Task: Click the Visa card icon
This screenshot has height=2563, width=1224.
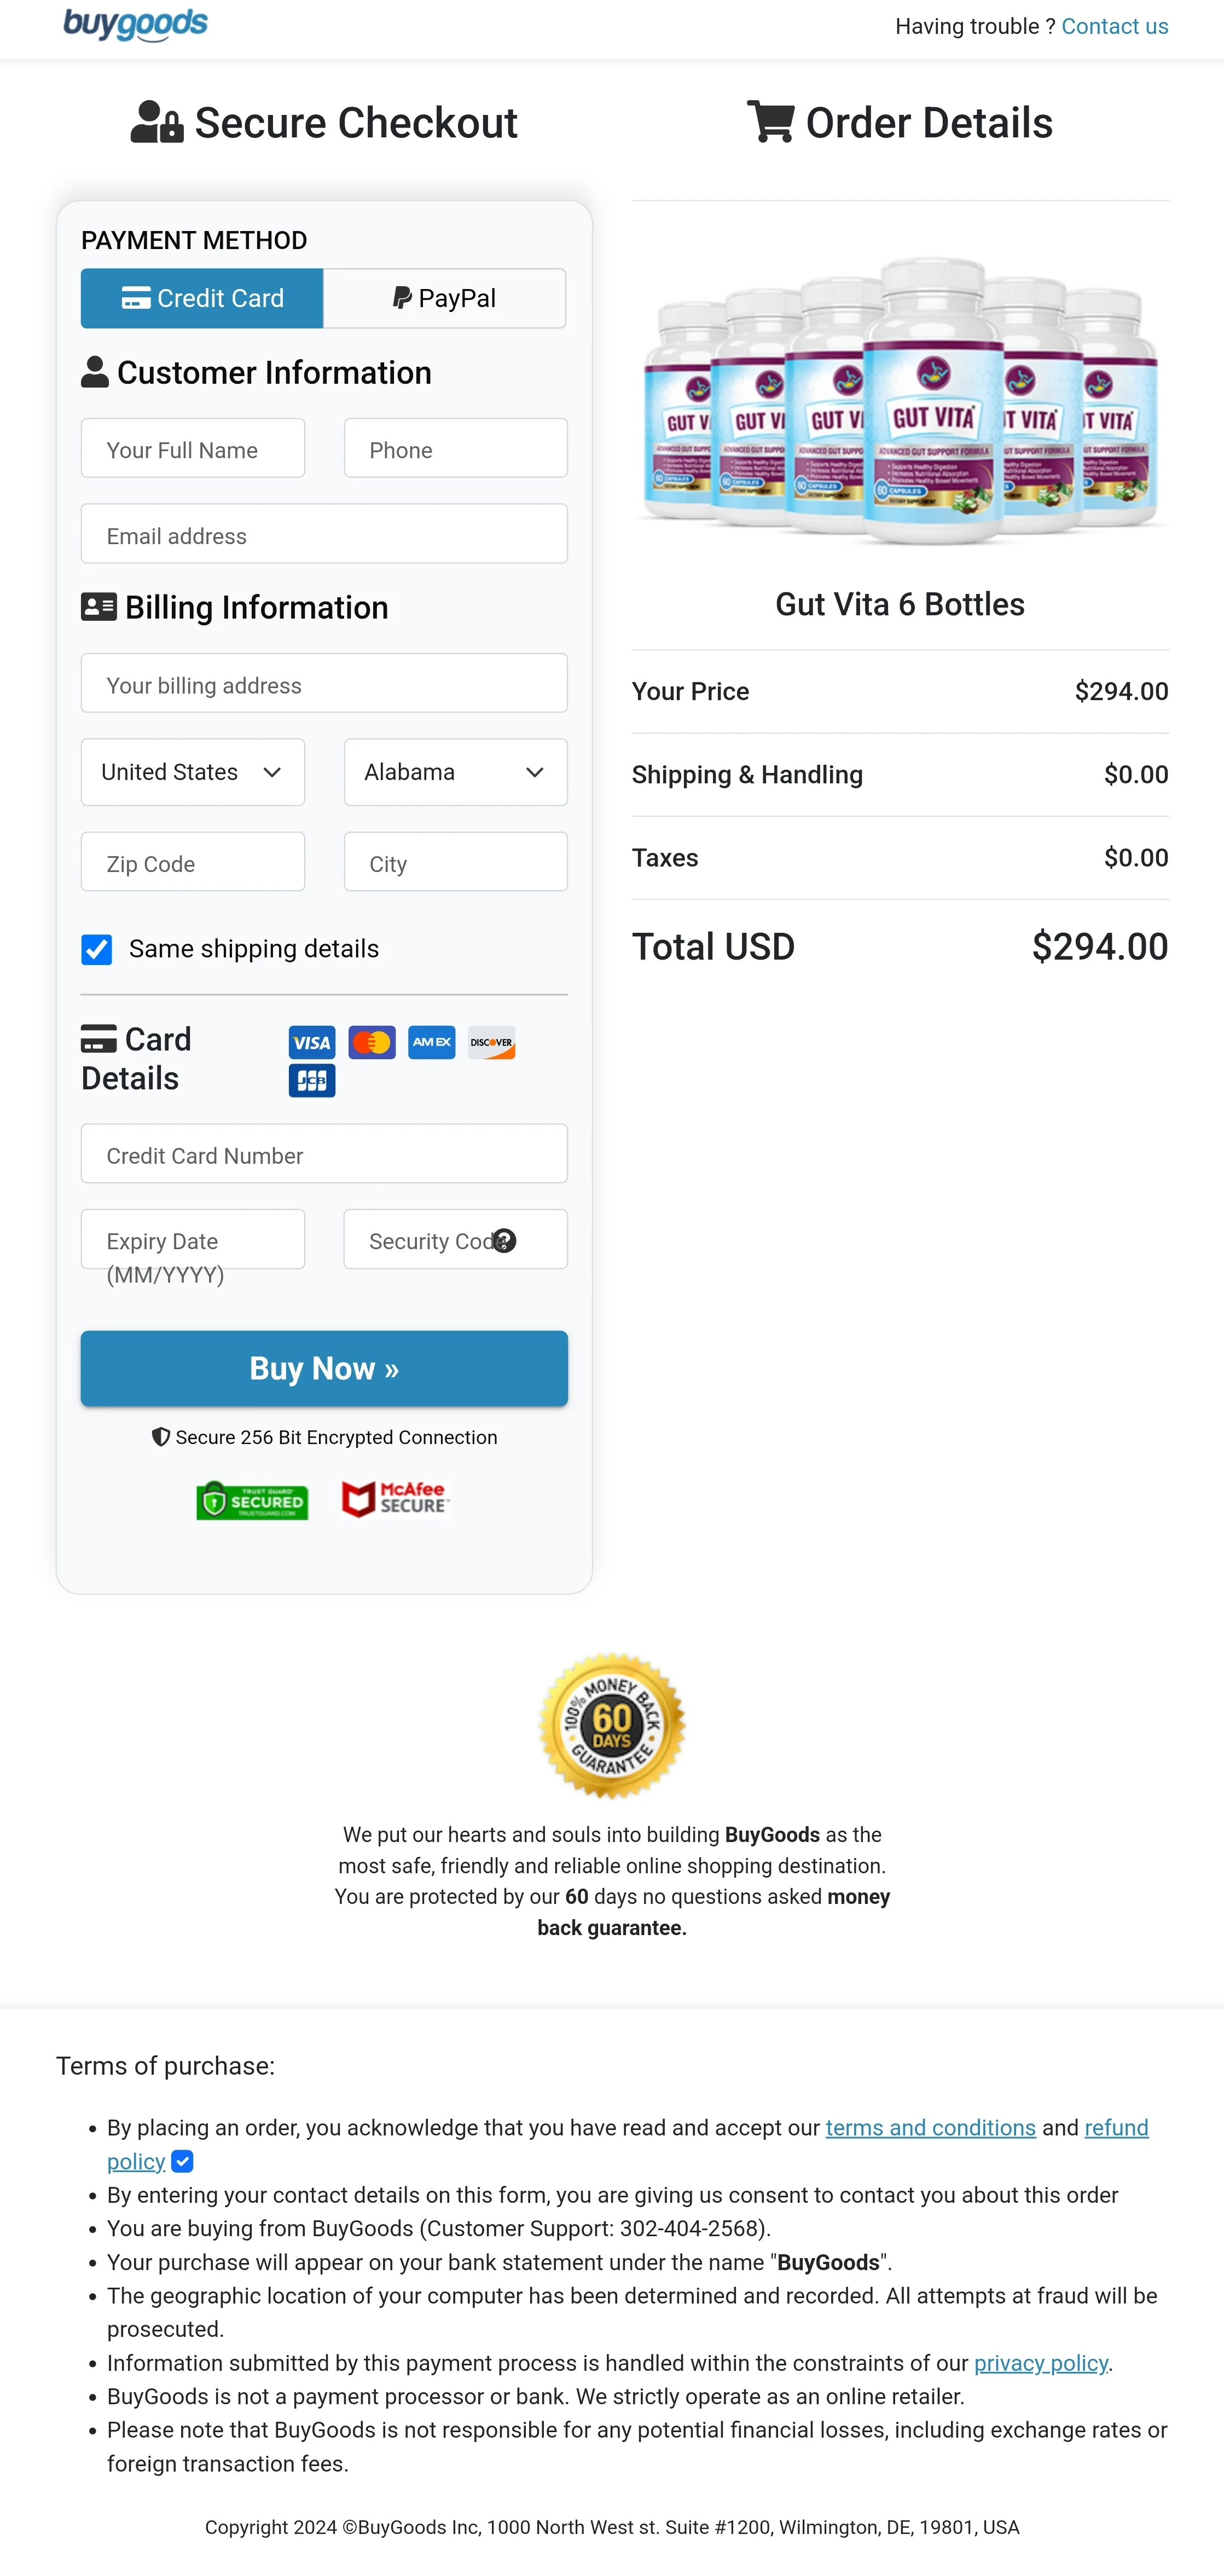Action: coord(311,1042)
